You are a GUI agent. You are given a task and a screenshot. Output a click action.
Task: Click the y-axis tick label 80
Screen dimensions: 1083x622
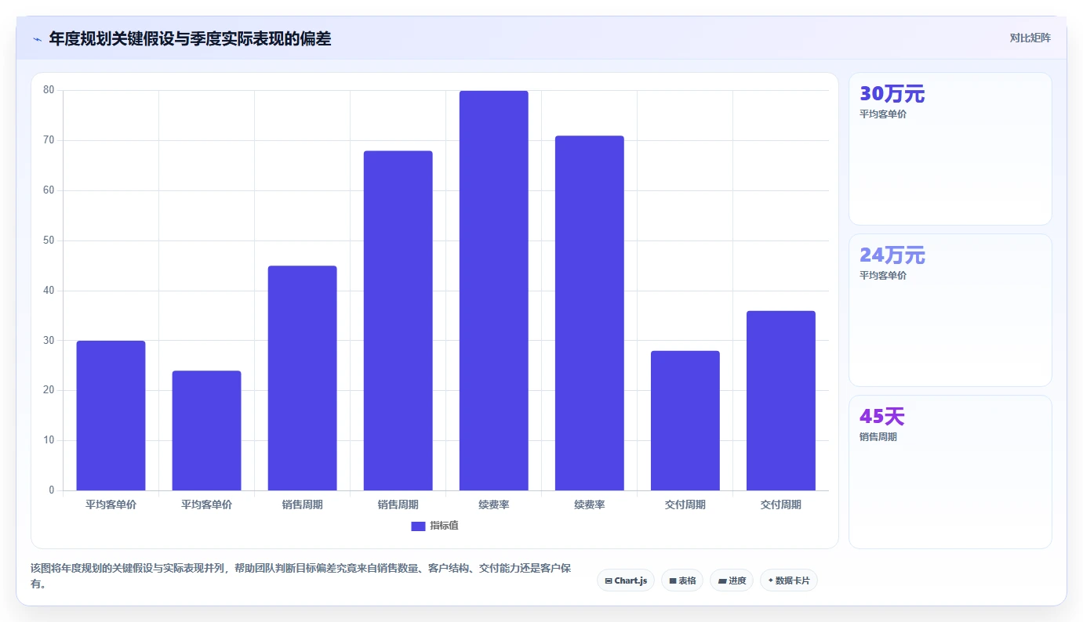point(49,90)
